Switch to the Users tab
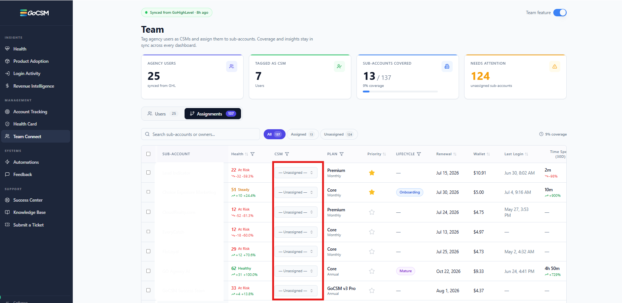The width and height of the screenshot is (622, 303). (x=163, y=114)
